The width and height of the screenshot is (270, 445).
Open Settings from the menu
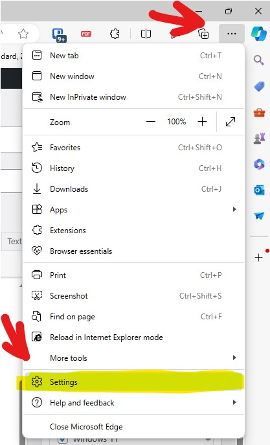pos(133,382)
